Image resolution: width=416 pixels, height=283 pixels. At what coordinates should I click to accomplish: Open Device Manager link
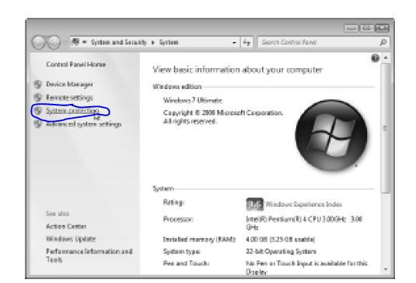pyautogui.click(x=69, y=84)
